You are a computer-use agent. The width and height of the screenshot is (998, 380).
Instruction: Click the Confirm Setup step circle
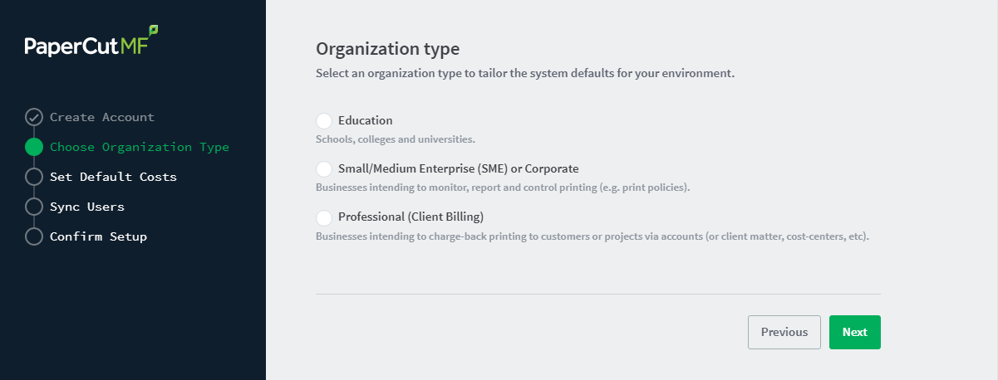(x=34, y=236)
